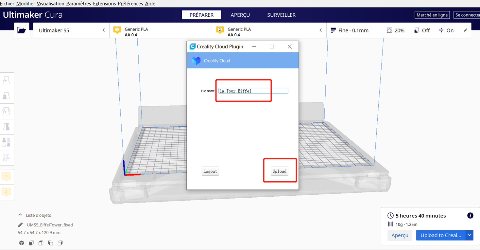The width and height of the screenshot is (480, 250).
Task: Open the Upload to Creality dropdown arrow
Action: point(469,235)
